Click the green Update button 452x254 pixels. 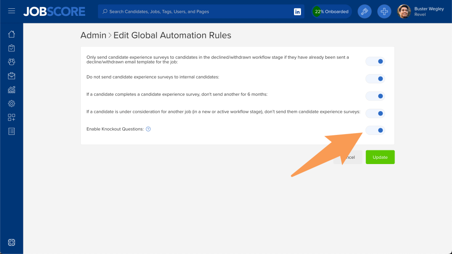click(x=380, y=157)
